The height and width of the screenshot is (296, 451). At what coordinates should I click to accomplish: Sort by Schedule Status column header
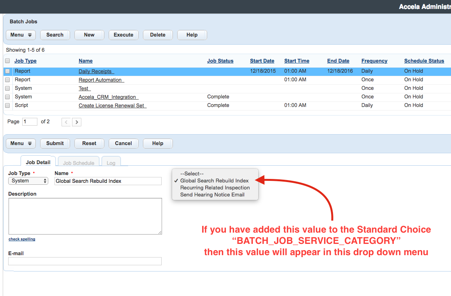[424, 61]
